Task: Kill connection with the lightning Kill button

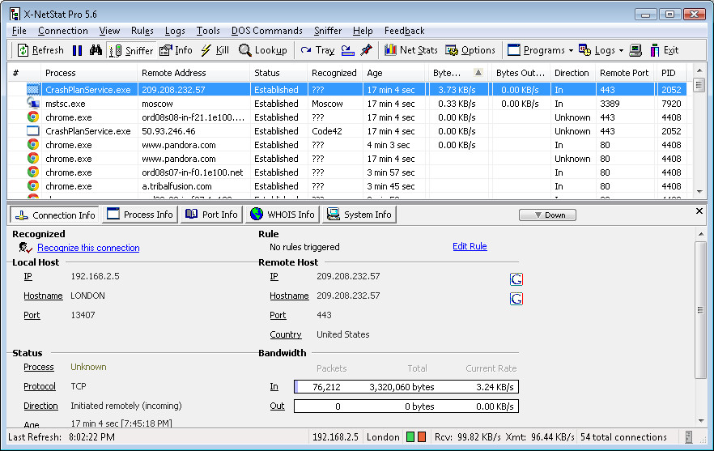Action: pyautogui.click(x=215, y=50)
